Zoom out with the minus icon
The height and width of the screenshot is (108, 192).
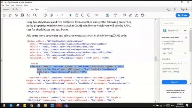click(83, 15)
